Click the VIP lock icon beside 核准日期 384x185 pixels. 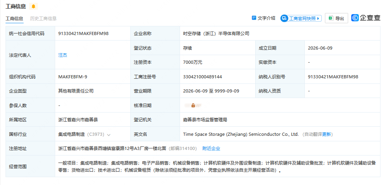(193, 105)
